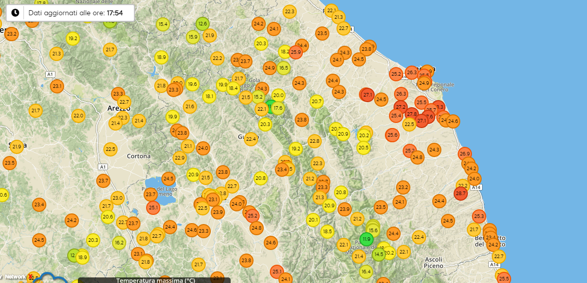
Task: Open the green 12.6 temperature marker
Action: [203, 23]
